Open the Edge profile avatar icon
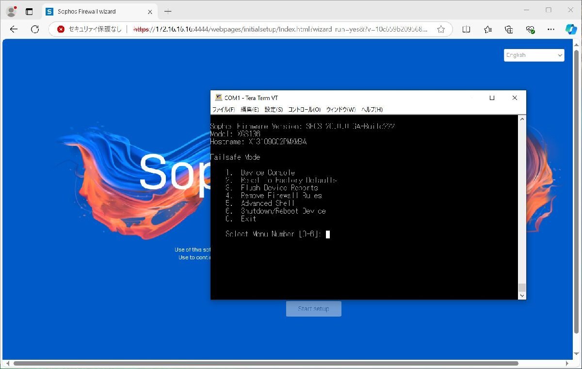 [11, 11]
